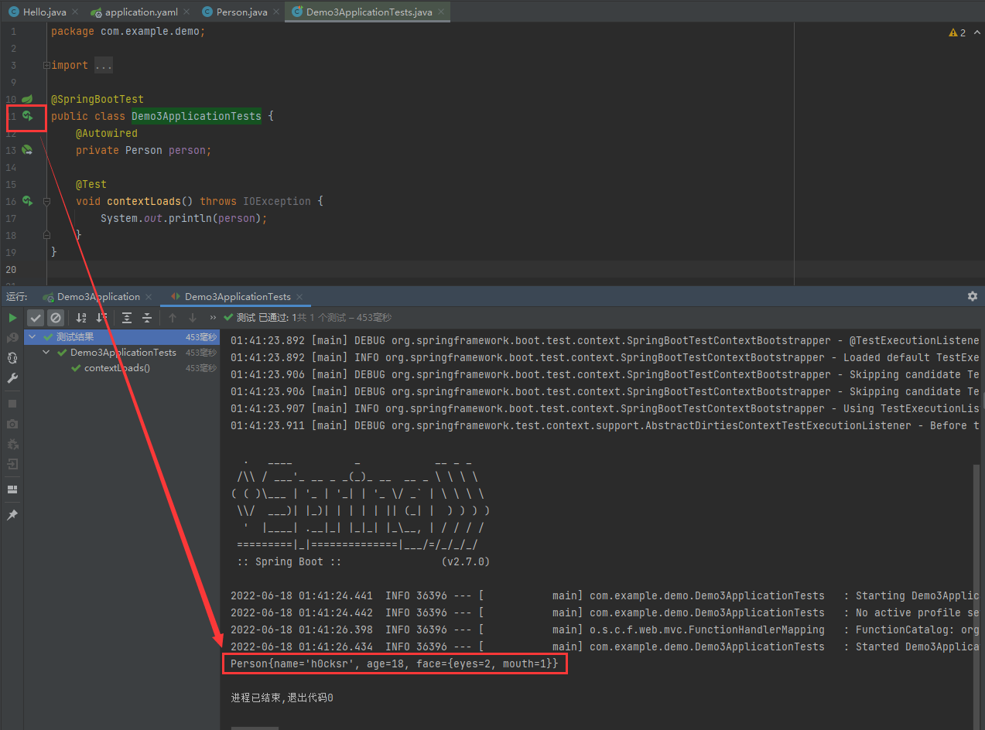This screenshot has width=985, height=730.
Task: Close the Hello.java tab
Action: [x=76, y=12]
